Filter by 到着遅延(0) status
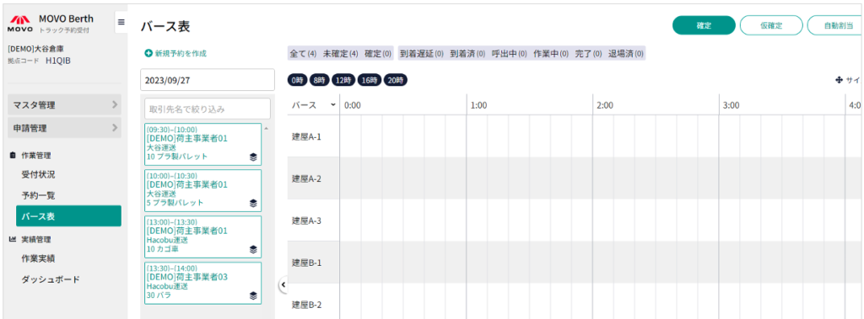The width and height of the screenshot is (864, 319). tap(422, 54)
